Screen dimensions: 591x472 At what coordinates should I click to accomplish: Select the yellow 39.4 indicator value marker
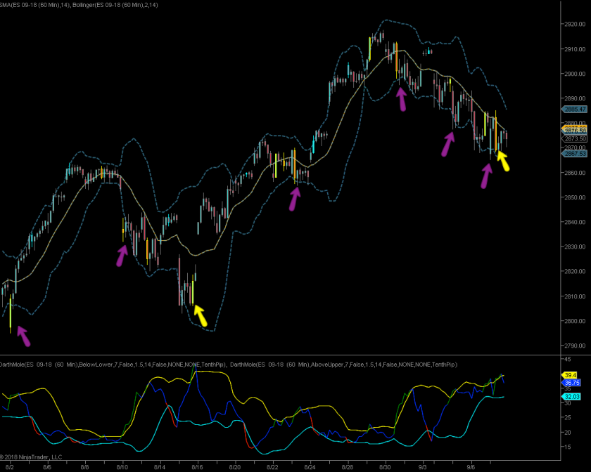pos(570,374)
